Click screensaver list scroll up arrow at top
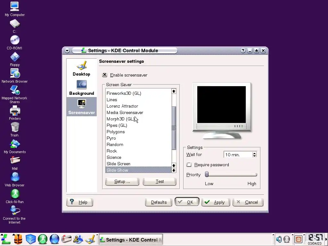 tap(174, 91)
